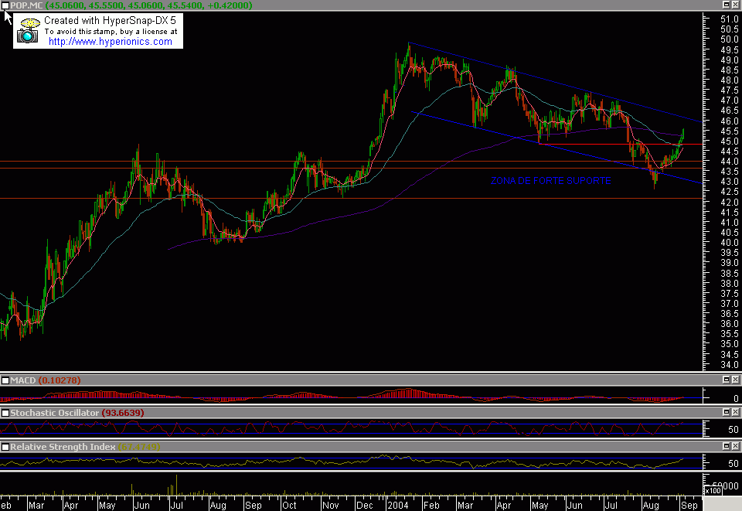This screenshot has height=511, width=742.
Task: Maximize the MACD indicator pane
Action: 724,380
